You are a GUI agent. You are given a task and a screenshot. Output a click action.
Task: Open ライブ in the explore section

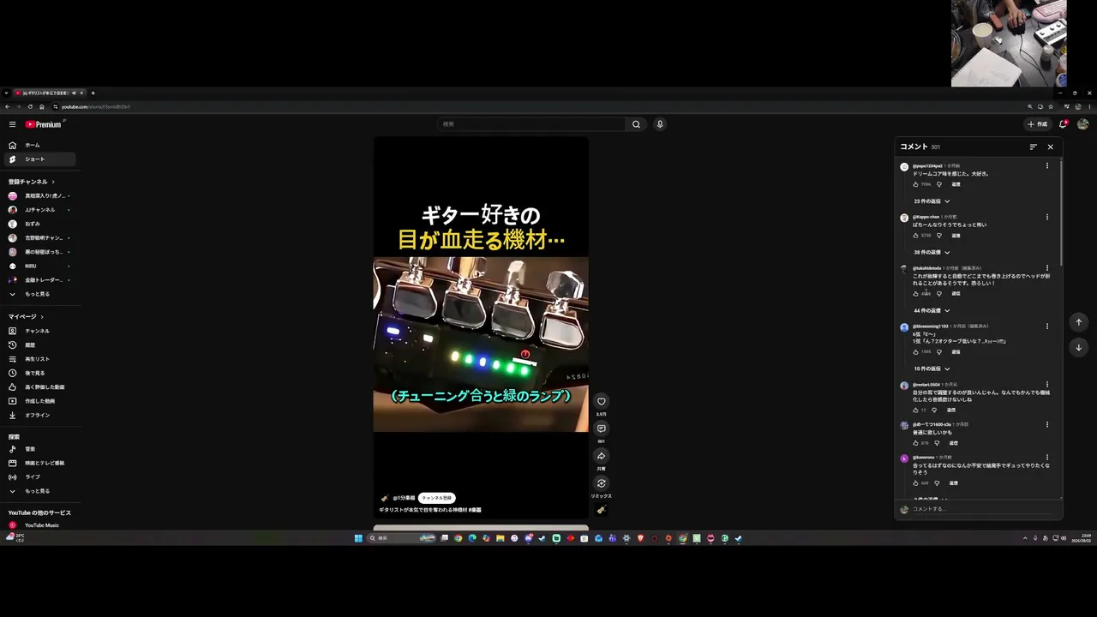[41, 476]
